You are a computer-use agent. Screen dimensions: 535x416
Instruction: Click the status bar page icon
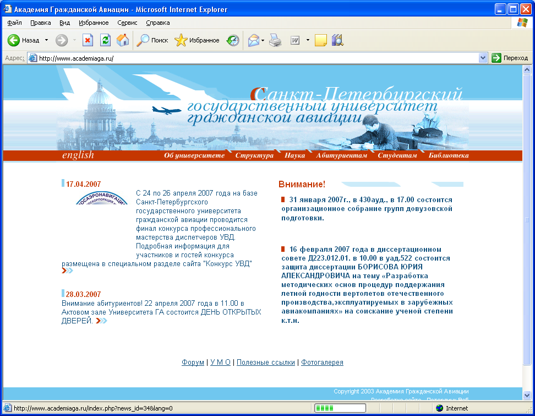7,408
